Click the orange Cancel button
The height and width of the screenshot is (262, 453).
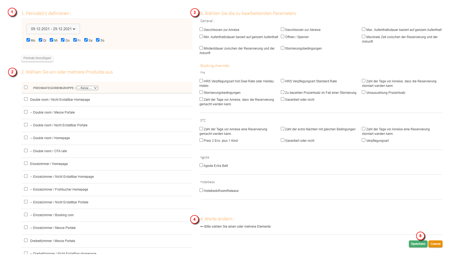(x=435, y=244)
